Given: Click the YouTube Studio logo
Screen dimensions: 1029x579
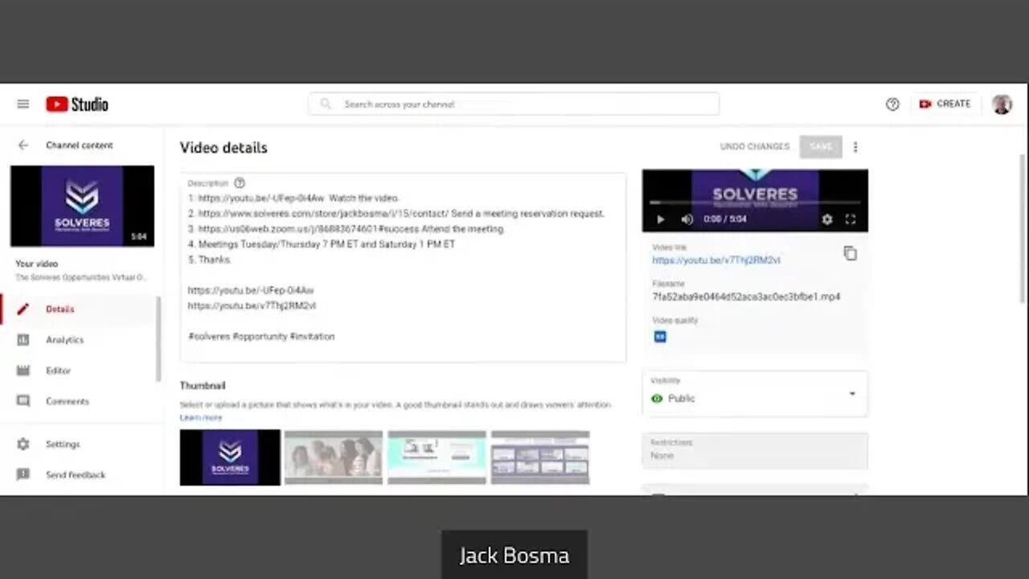Looking at the screenshot, I should [77, 105].
